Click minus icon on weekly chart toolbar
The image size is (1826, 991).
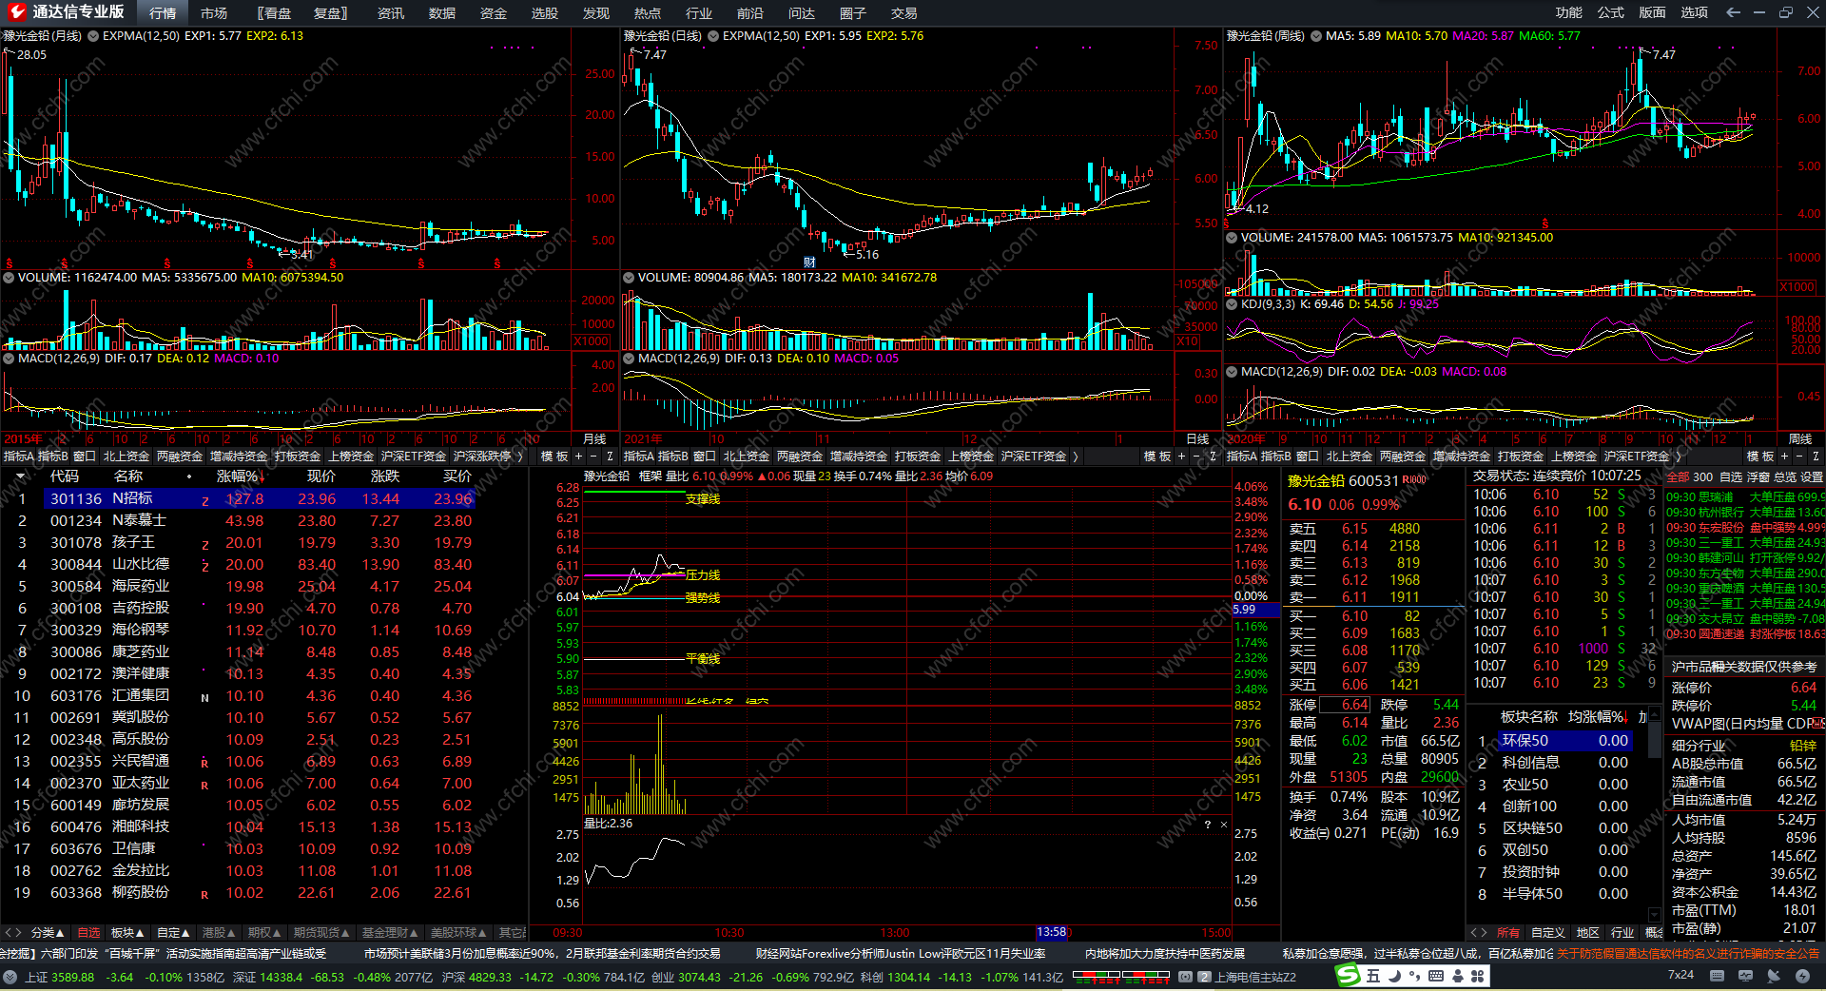tap(1799, 457)
